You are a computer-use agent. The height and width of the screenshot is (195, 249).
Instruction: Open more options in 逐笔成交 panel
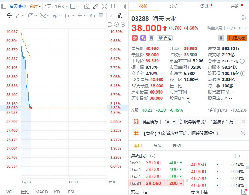(x=237, y=156)
